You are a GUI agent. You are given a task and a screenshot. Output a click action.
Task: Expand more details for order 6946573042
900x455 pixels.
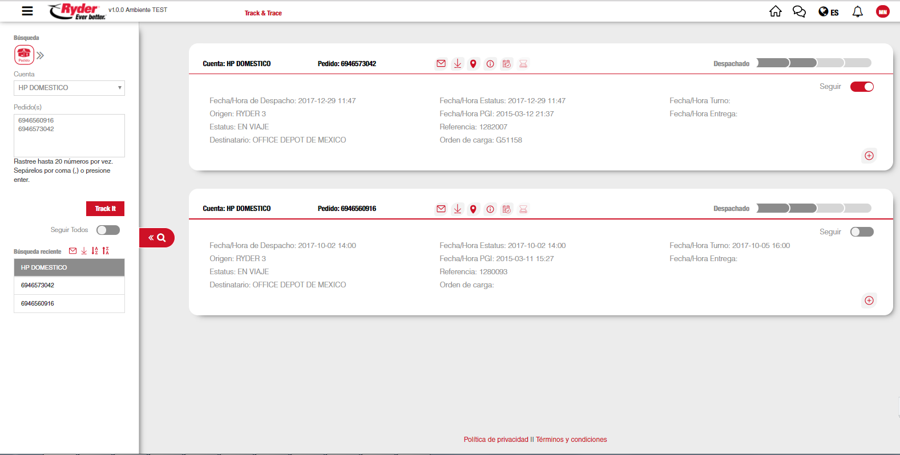[869, 156]
